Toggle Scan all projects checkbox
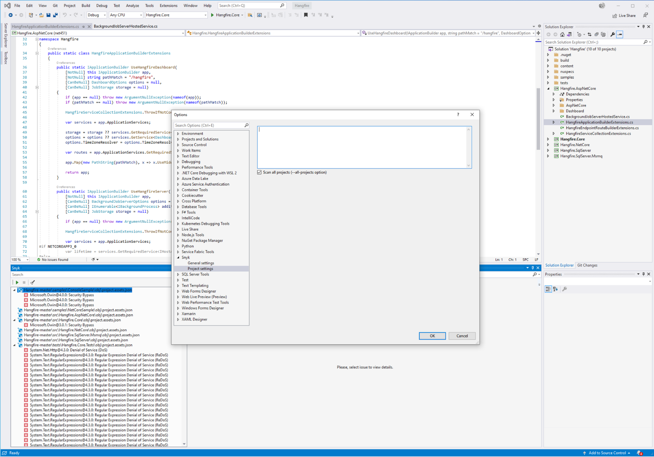The width and height of the screenshot is (654, 457). point(259,172)
